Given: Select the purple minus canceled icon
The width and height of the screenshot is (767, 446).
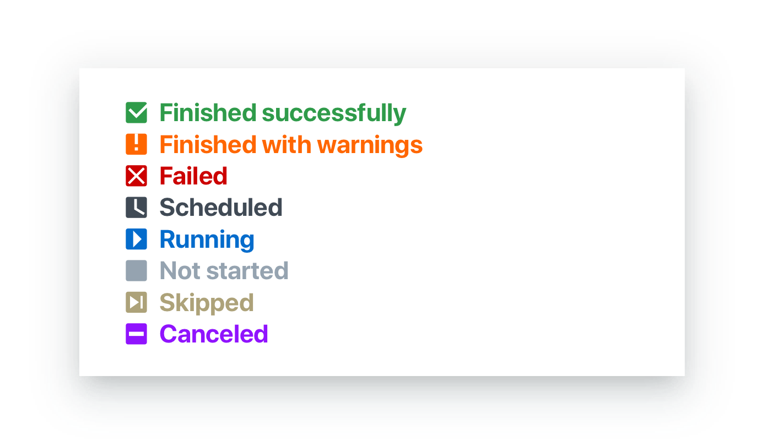Looking at the screenshot, I should (136, 334).
